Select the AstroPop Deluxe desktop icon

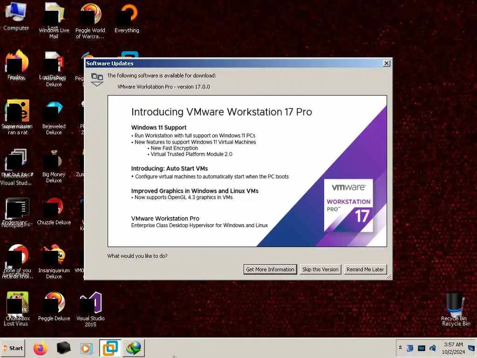pyautogui.click(x=54, y=69)
